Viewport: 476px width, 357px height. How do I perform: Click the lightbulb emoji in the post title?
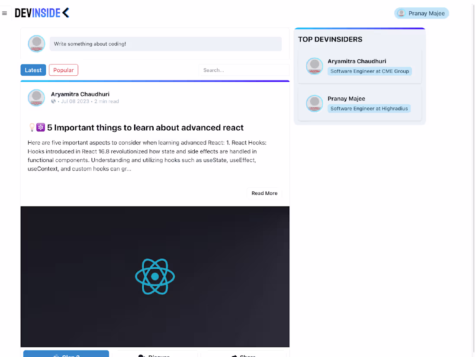31,127
